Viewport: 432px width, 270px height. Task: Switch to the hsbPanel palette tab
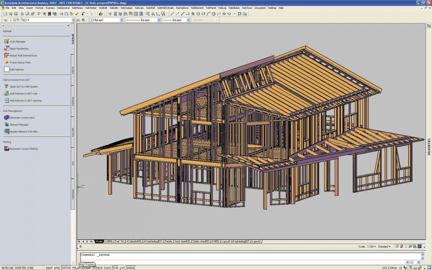click(73, 194)
